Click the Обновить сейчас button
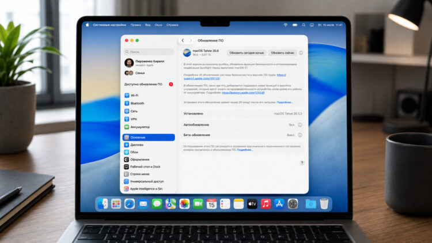The image size is (432, 243). tap(282, 52)
